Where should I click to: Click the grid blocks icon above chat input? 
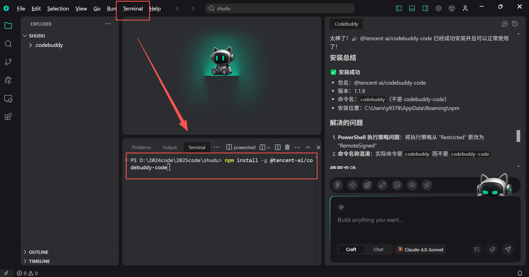click(x=368, y=185)
